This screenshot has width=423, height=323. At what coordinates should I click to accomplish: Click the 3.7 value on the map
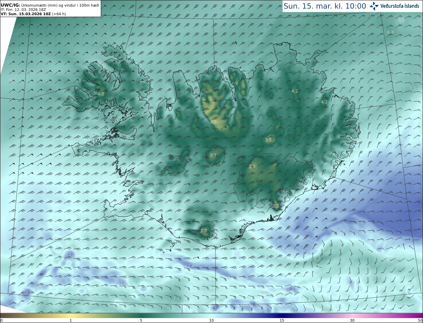pyautogui.click(x=213, y=156)
